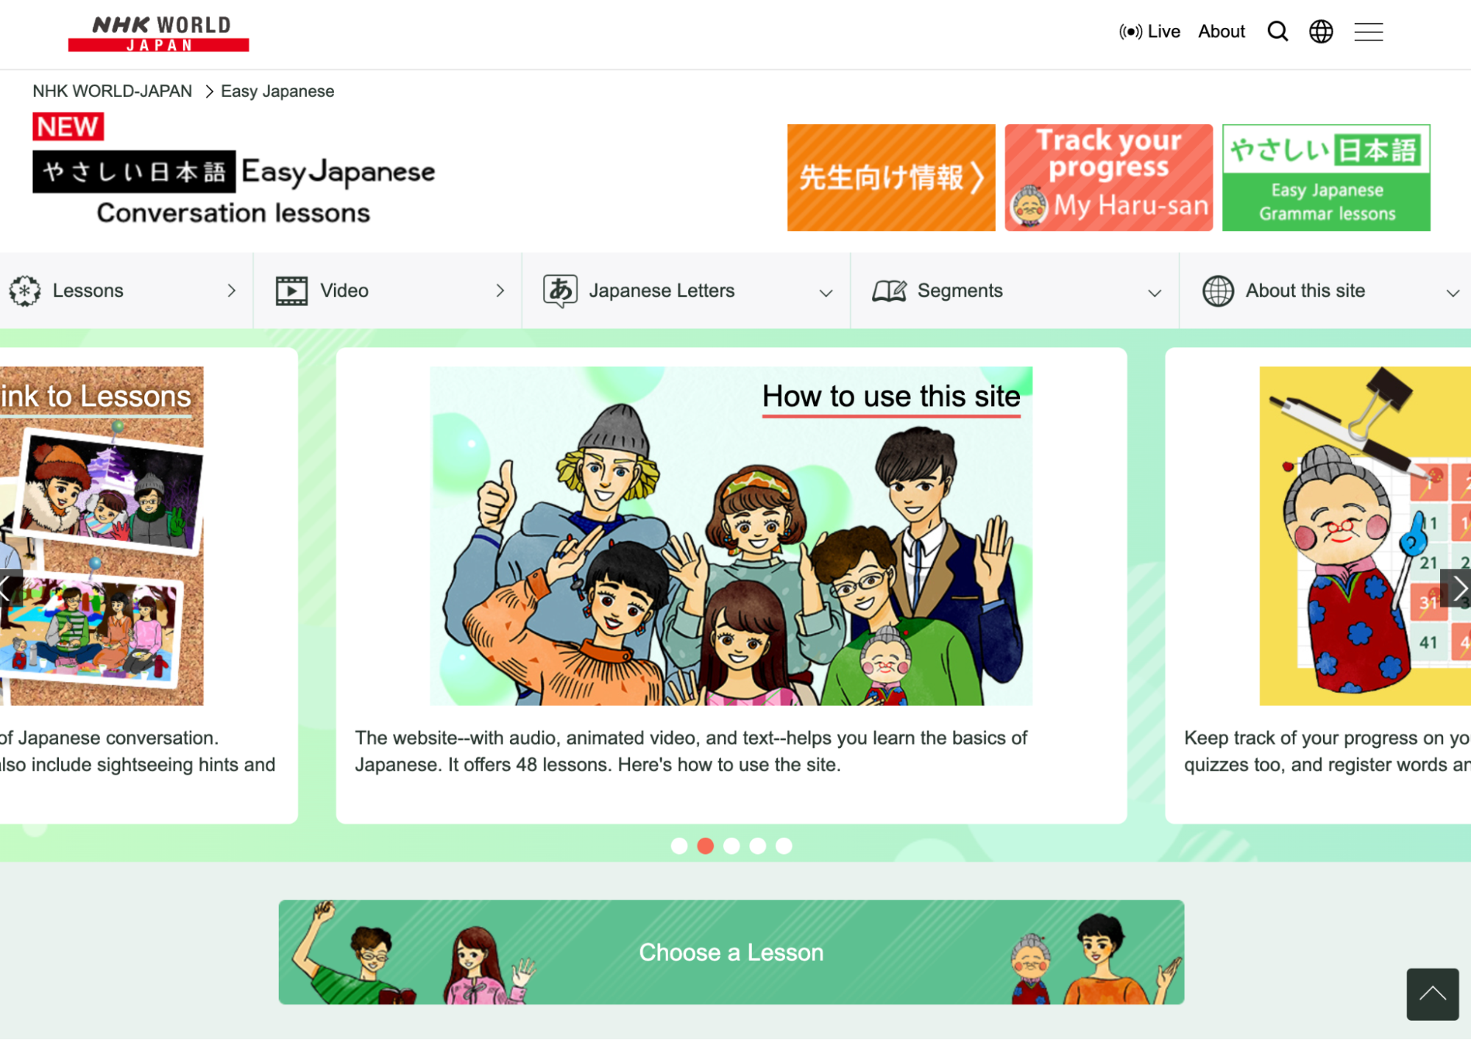Select the third carousel dot
Image resolution: width=1471 pixels, height=1040 pixels.
[731, 846]
